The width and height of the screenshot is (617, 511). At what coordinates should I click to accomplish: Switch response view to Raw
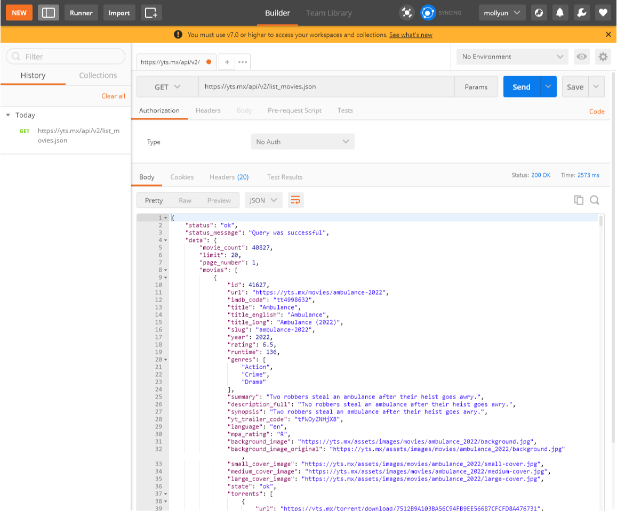[185, 200]
